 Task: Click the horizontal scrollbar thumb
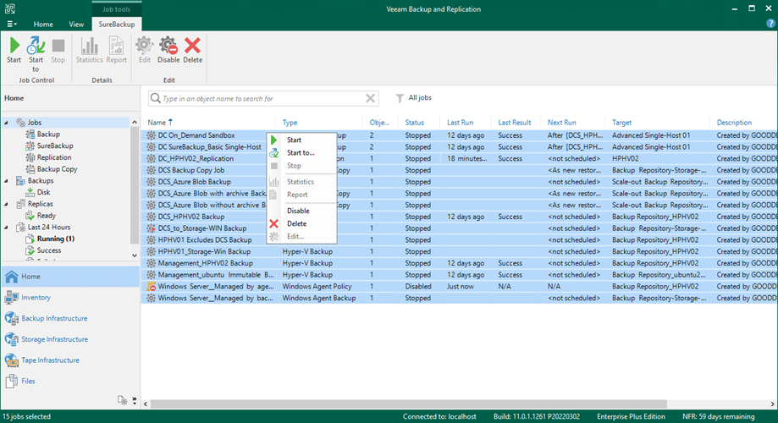409,404
